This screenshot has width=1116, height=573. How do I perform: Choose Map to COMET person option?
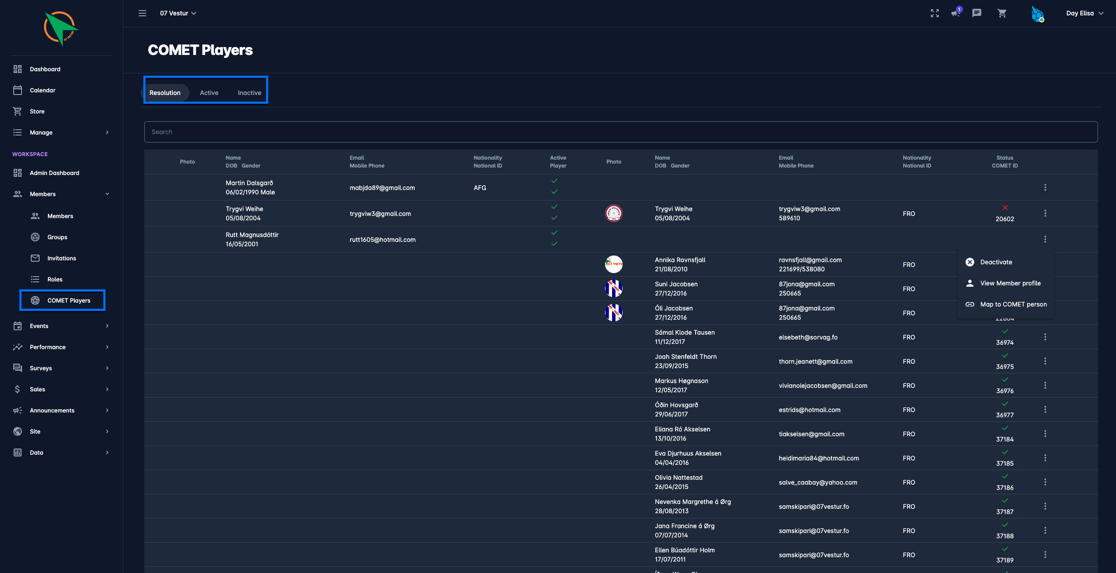1013,304
